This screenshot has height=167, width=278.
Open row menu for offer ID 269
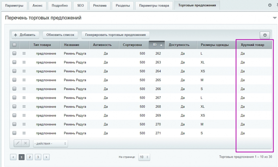[x=24, y=115]
